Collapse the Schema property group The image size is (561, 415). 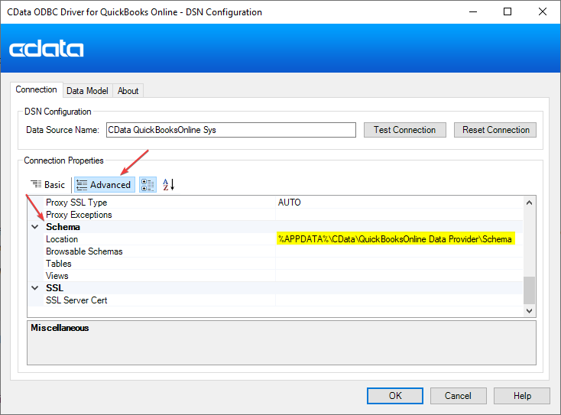[x=35, y=227]
